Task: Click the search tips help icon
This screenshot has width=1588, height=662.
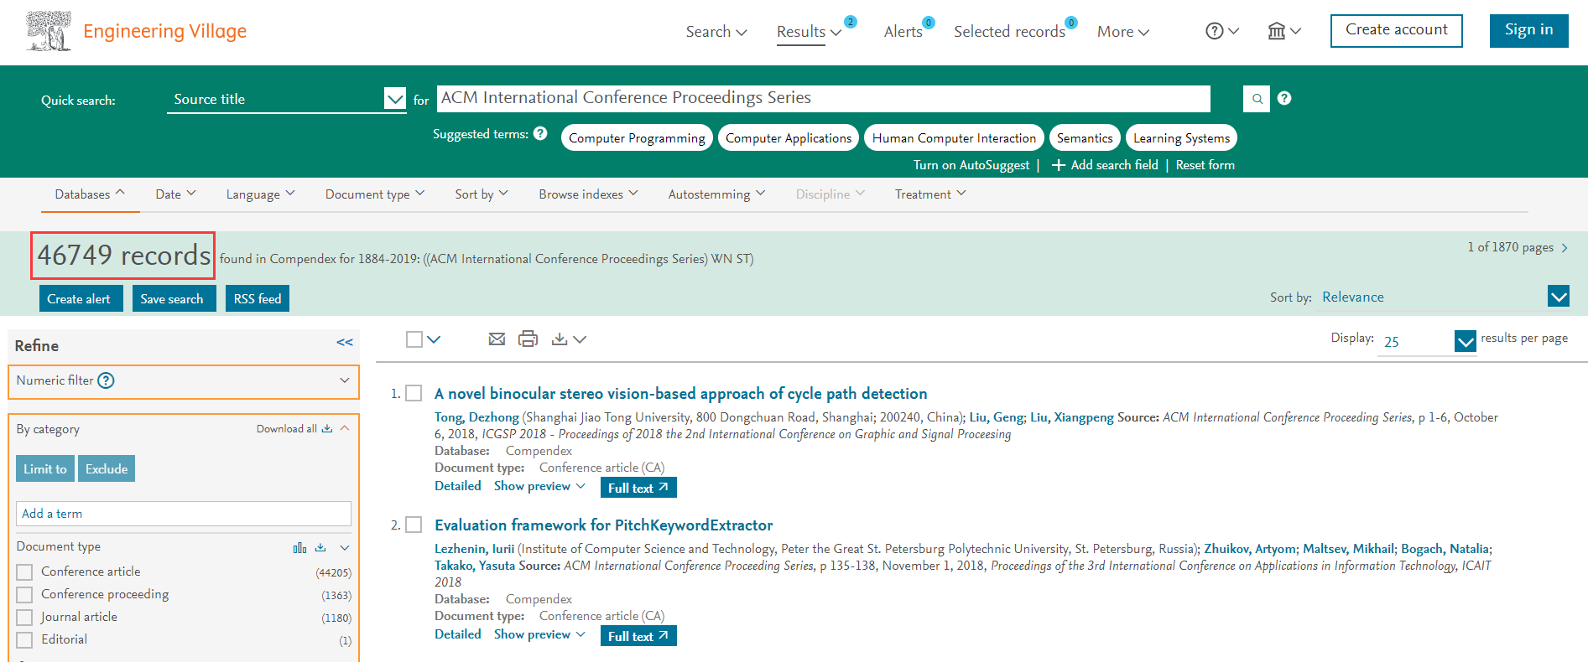Action: pyautogui.click(x=1284, y=98)
